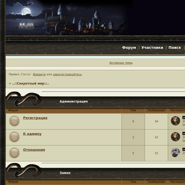Open the Форум navigation item
The width and height of the screenshot is (185, 185).
[x=129, y=48]
